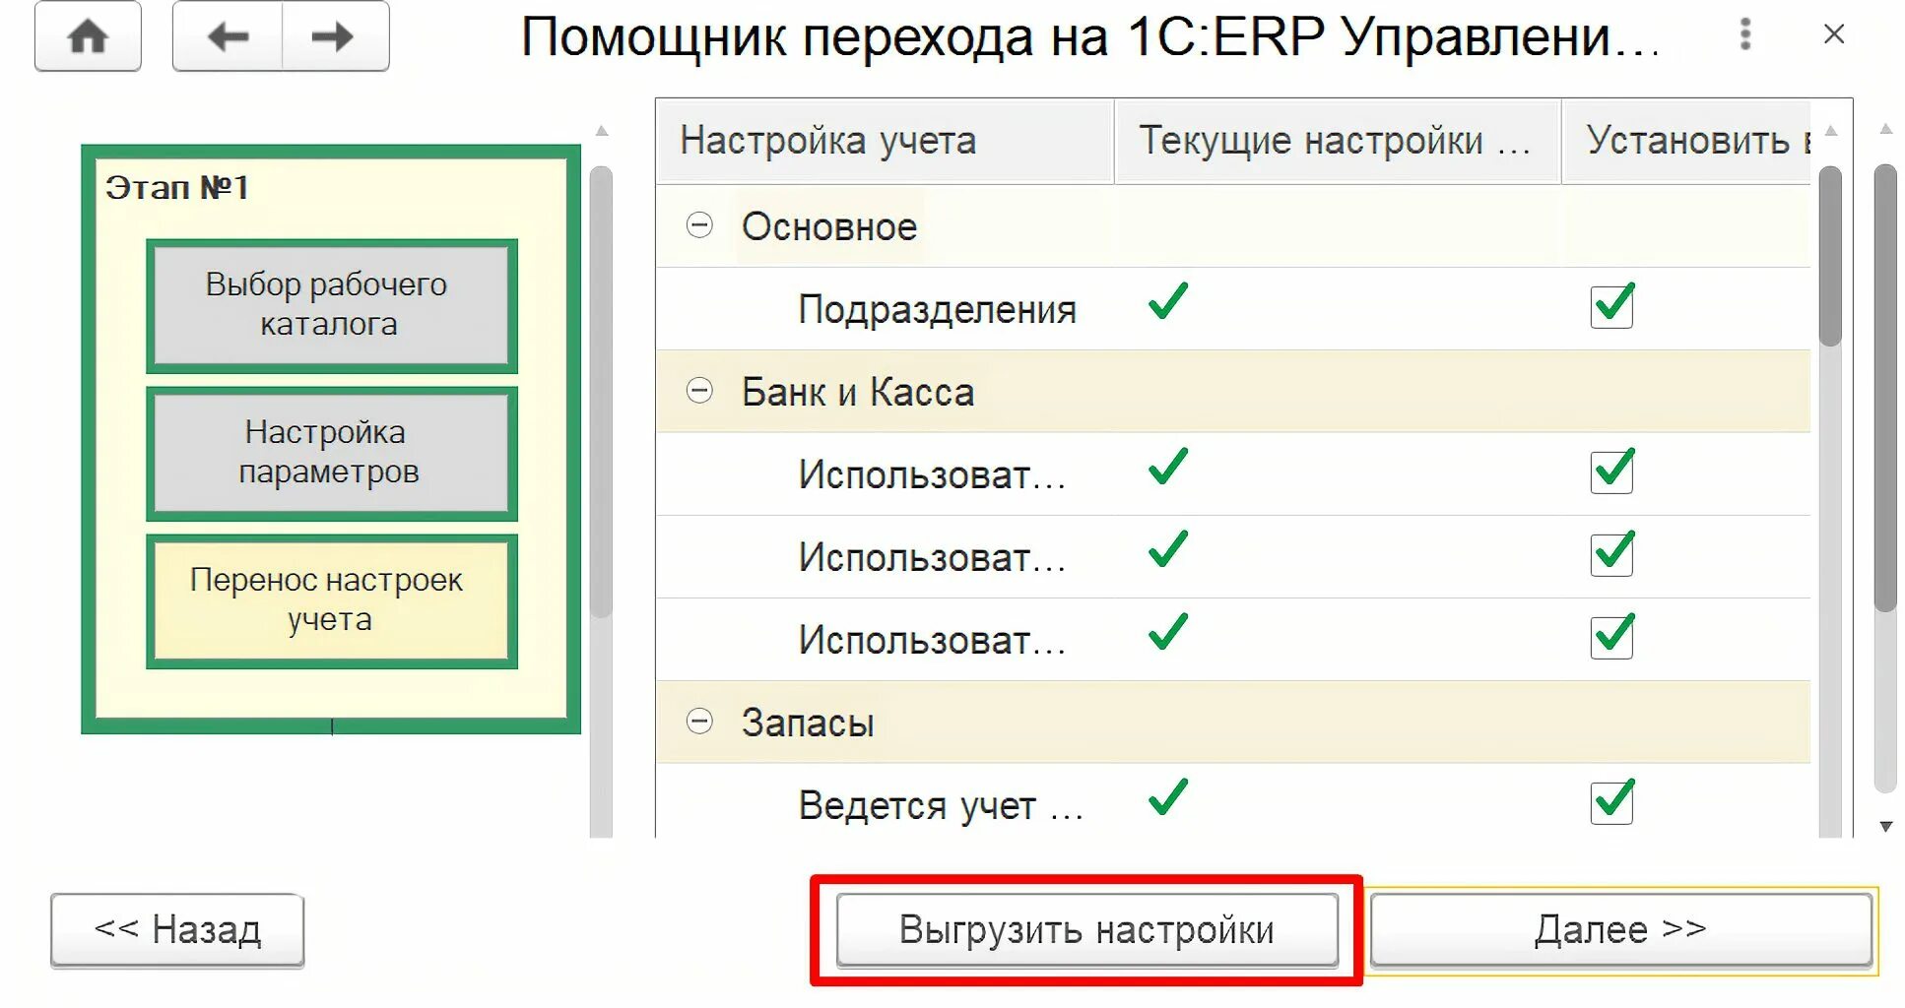Select the Ведется учет … row text
The image size is (1905, 1008).
pyautogui.click(x=941, y=806)
